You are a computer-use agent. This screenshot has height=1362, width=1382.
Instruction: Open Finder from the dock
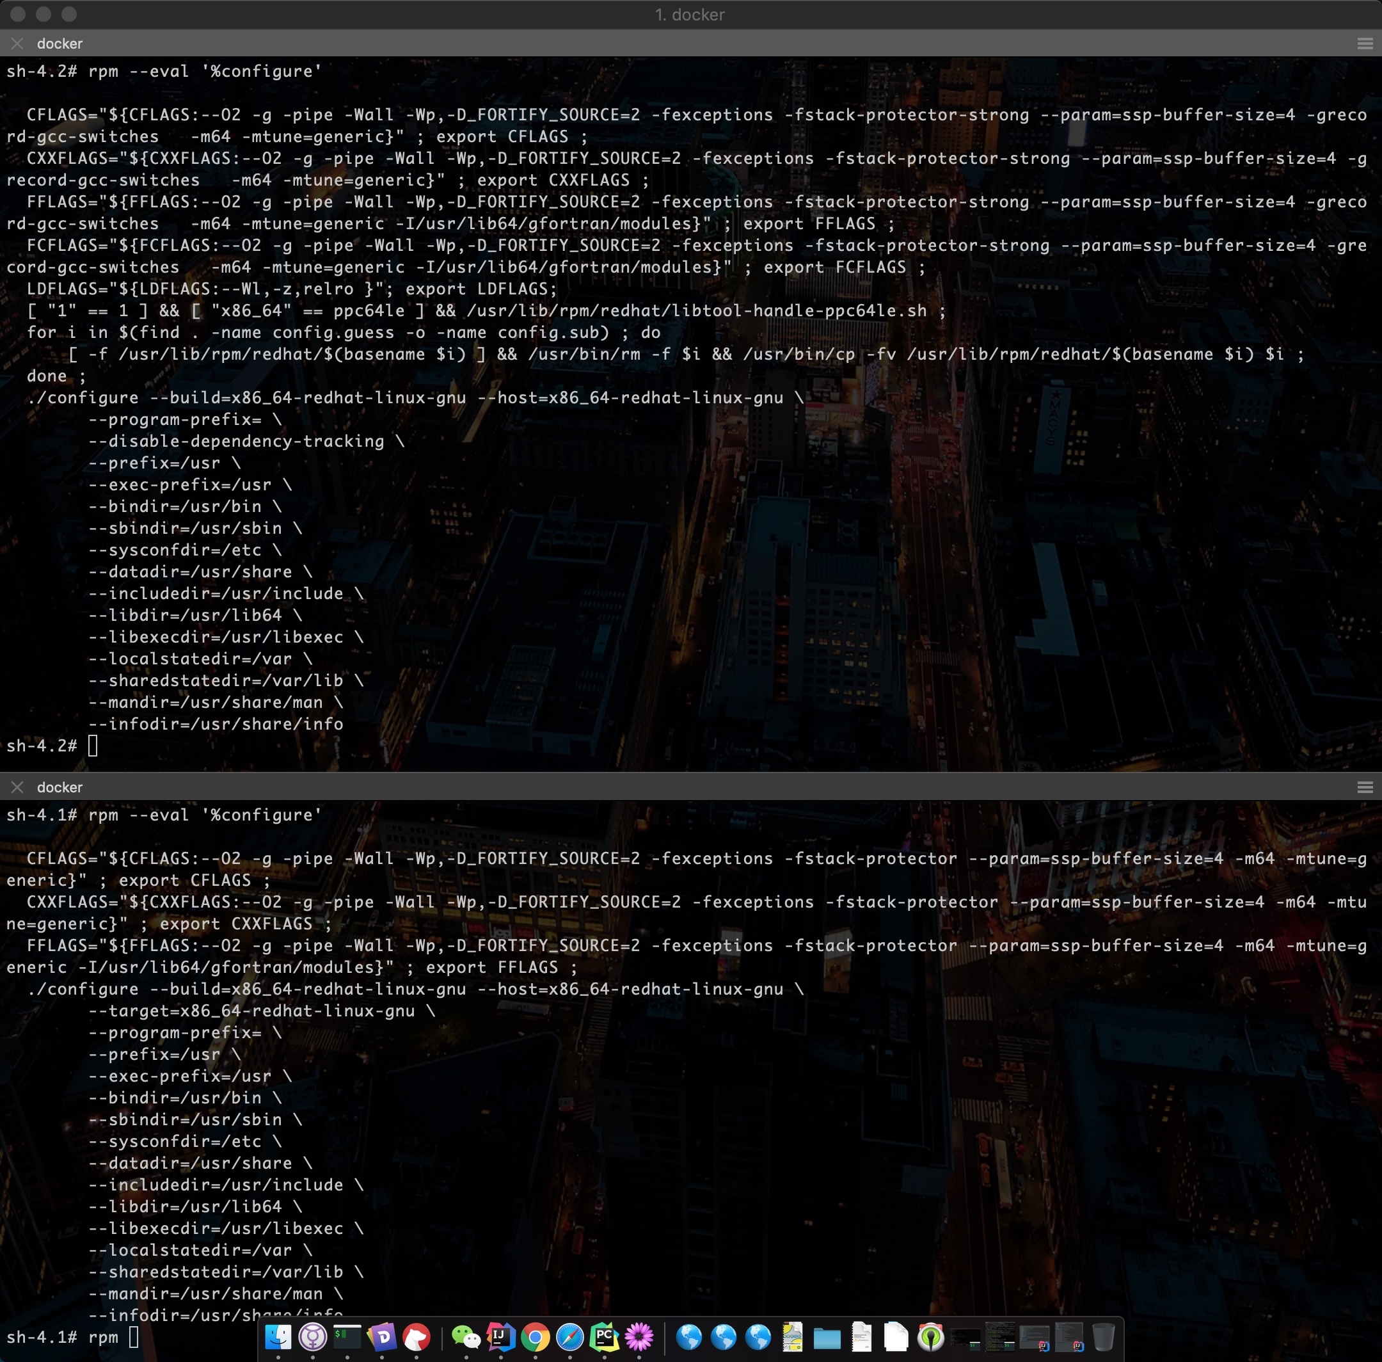point(278,1336)
